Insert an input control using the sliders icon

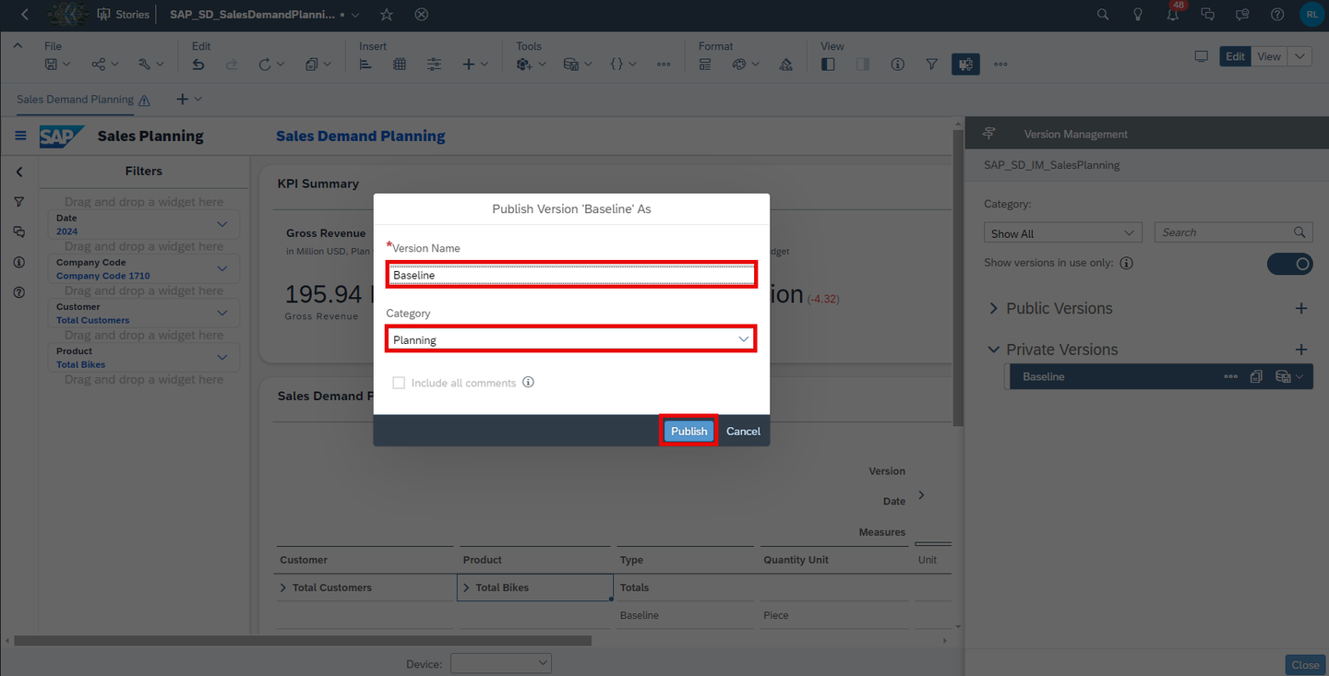click(x=434, y=65)
